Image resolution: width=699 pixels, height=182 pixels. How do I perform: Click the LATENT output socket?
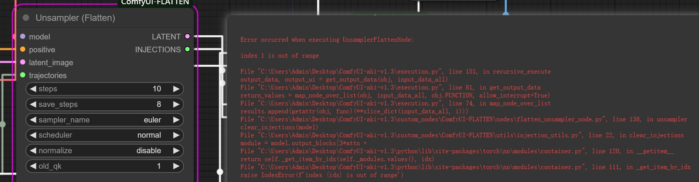(x=187, y=36)
